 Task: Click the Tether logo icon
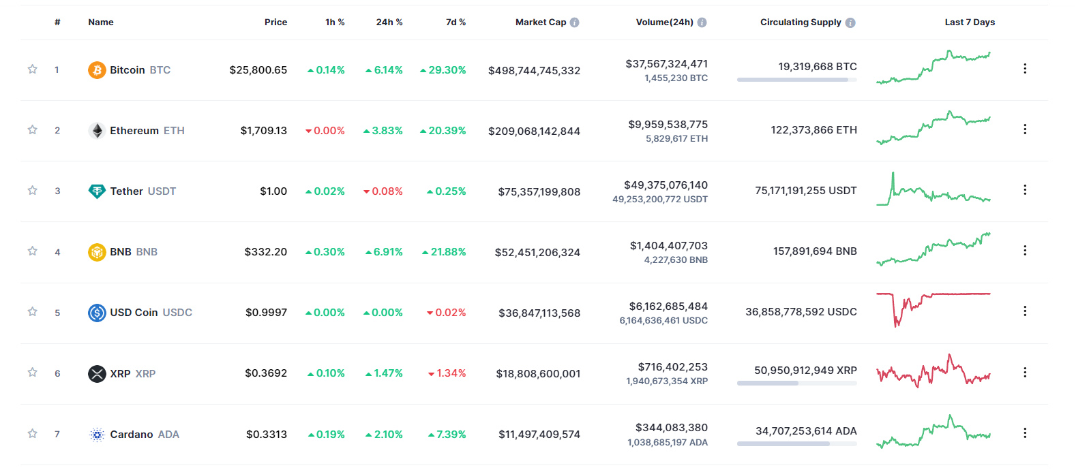pos(97,191)
